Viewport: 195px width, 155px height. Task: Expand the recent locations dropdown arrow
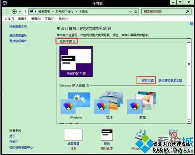(x=20, y=11)
